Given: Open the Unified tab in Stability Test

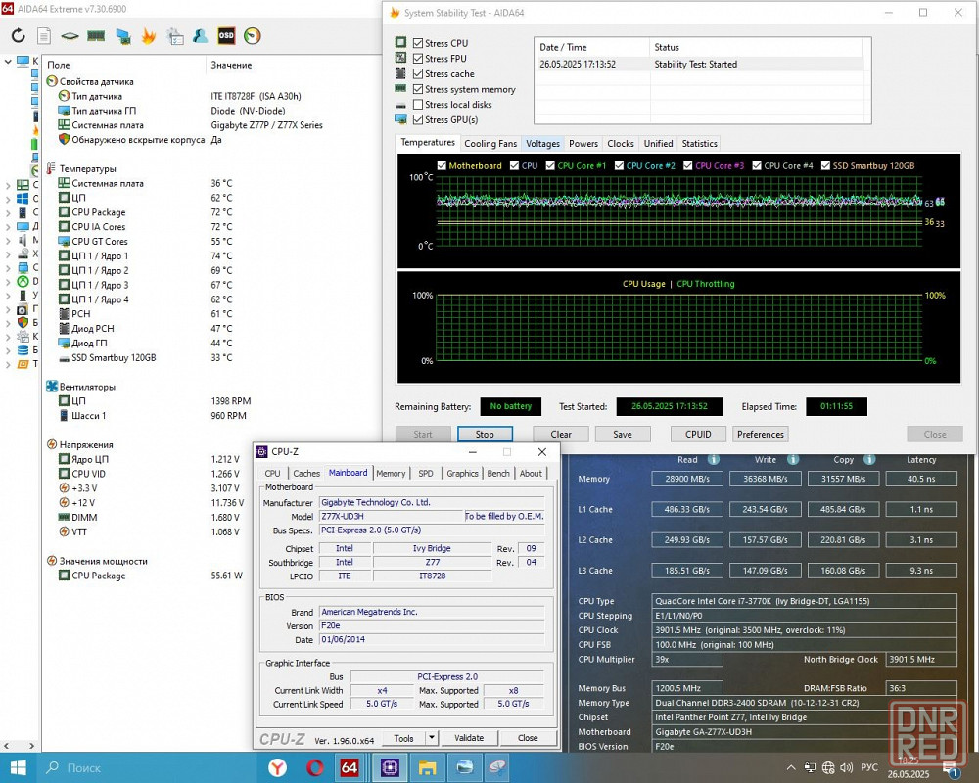Looking at the screenshot, I should [658, 144].
